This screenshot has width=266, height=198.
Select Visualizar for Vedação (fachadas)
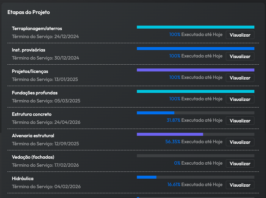240,163
